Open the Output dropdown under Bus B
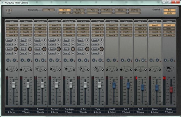 point(141,112)
